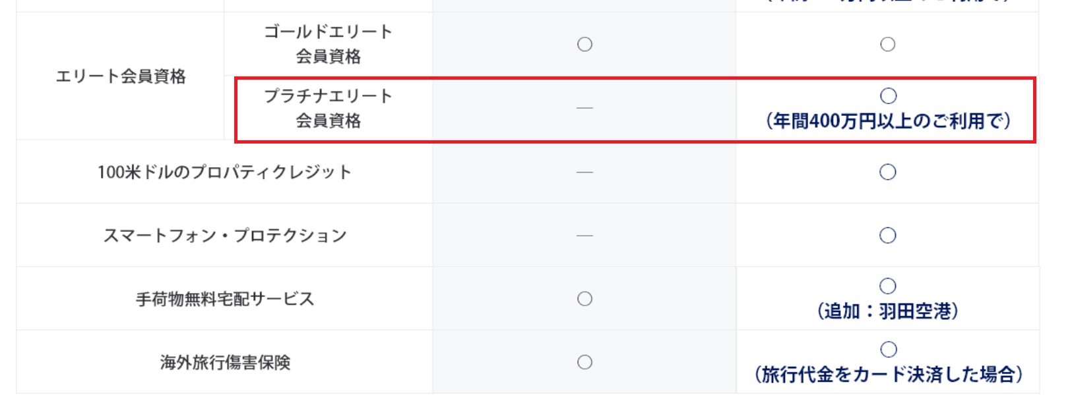The width and height of the screenshot is (1072, 403).
Task: Click the blue circle above 追加：羽田空港
Action: 888,286
